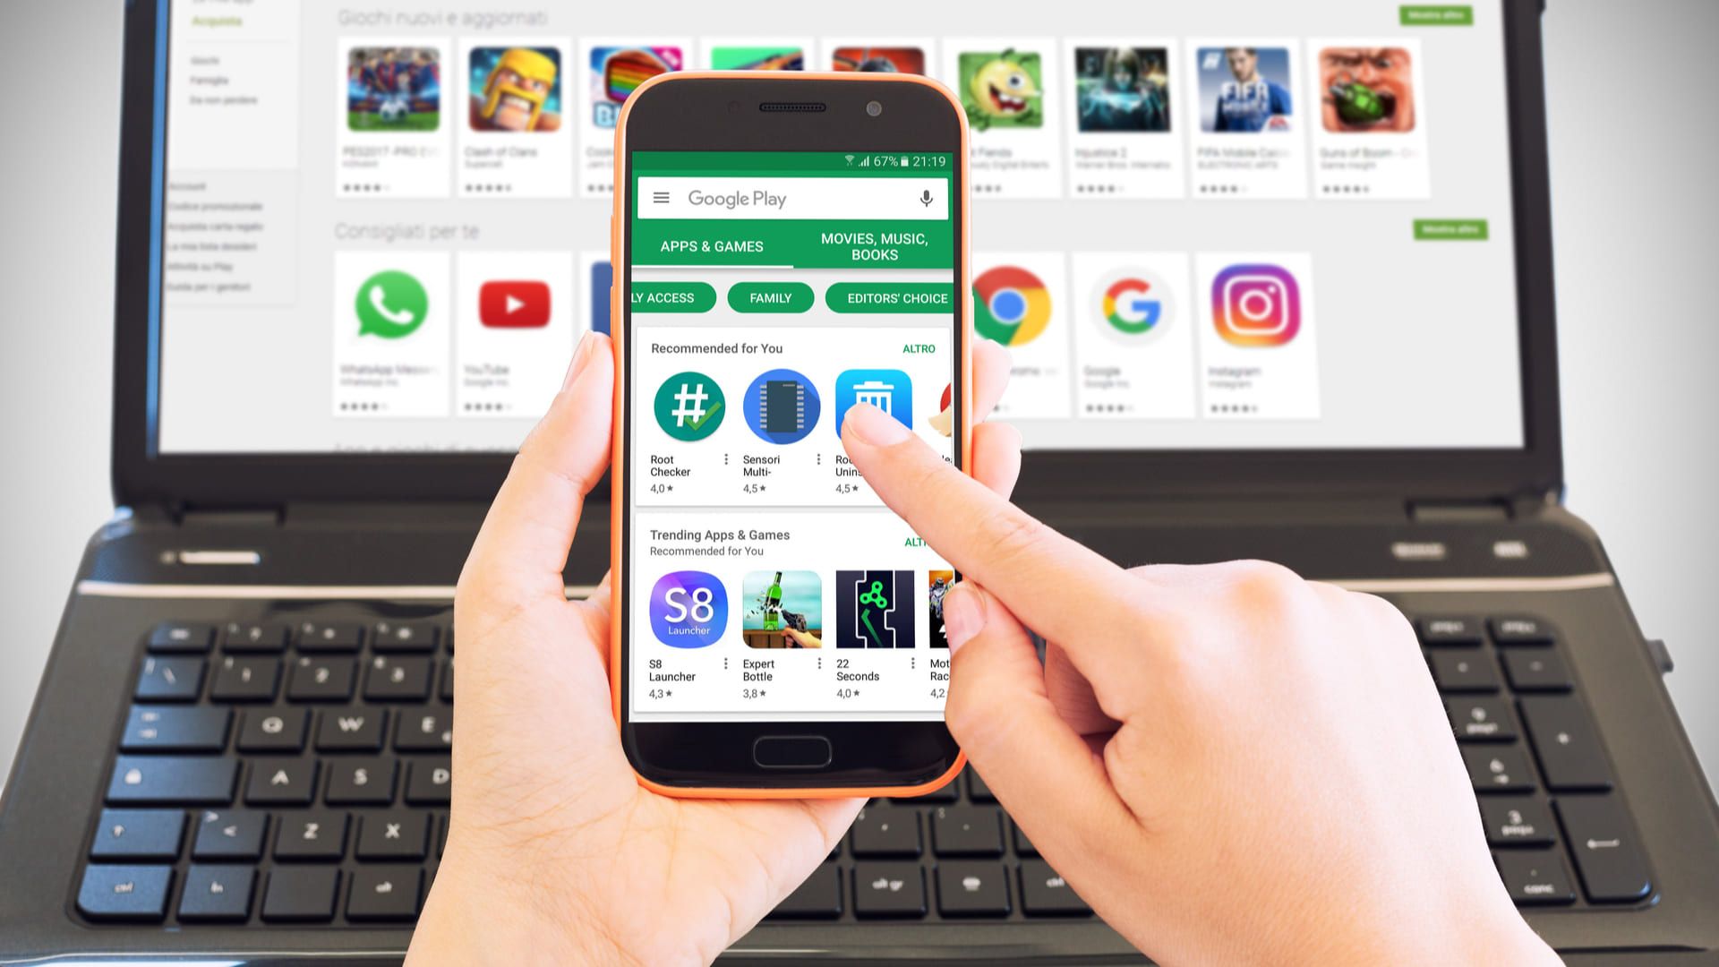Select the APPS & GAMES tab
1719x967 pixels.
pyautogui.click(x=711, y=247)
